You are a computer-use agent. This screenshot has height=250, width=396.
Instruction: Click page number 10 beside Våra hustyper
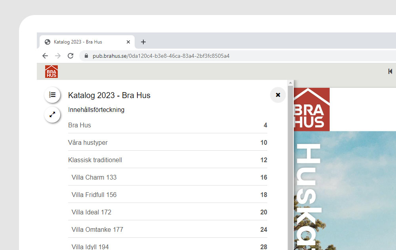(x=264, y=142)
